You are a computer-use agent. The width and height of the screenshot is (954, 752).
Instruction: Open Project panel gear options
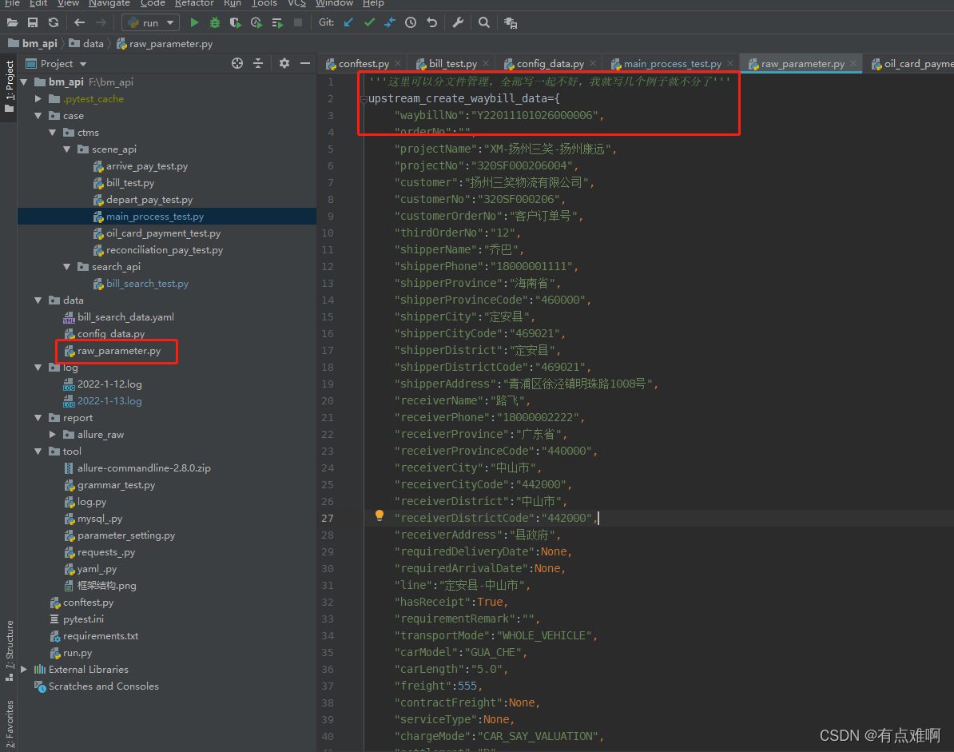[x=284, y=63]
